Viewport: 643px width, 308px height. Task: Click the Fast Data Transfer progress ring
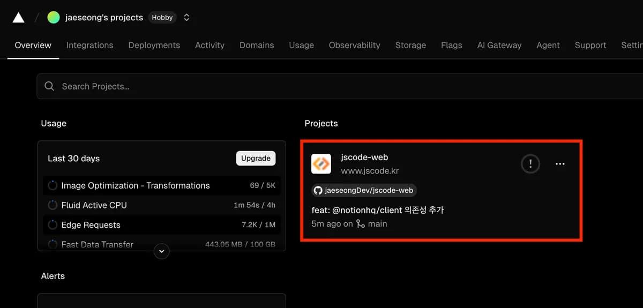(53, 244)
